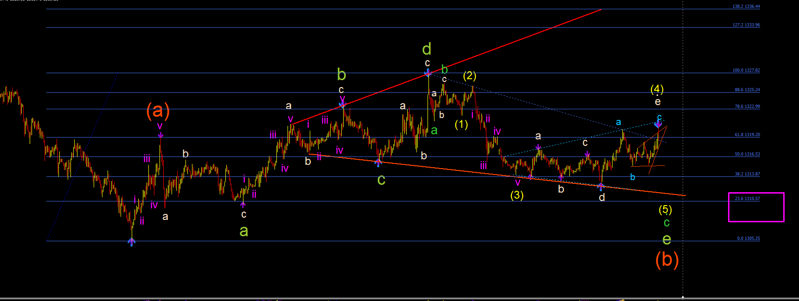Select the magenta v label under orange (a)

tap(160, 126)
